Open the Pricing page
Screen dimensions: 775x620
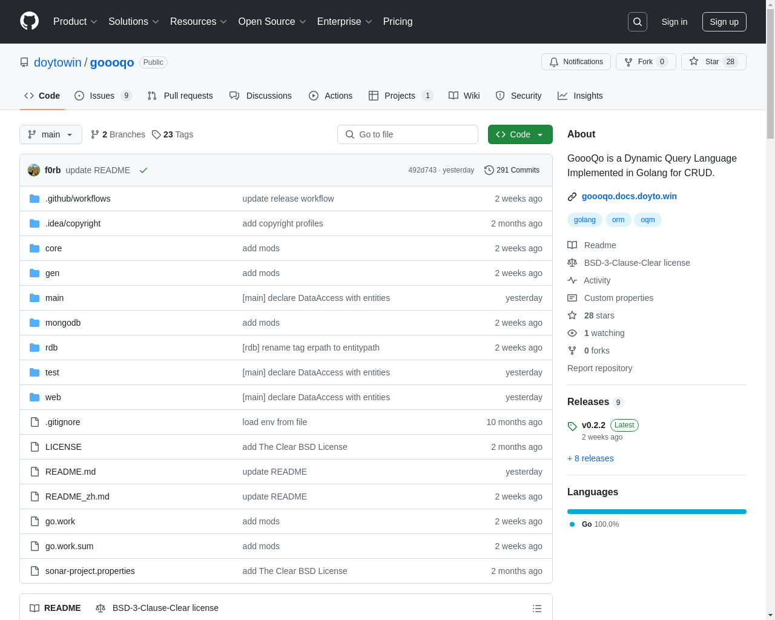click(398, 21)
